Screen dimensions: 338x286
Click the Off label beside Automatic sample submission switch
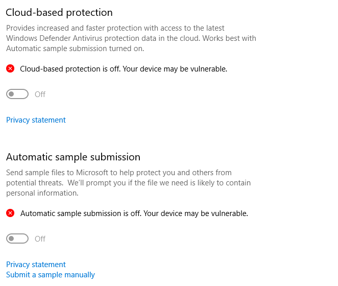click(40, 239)
